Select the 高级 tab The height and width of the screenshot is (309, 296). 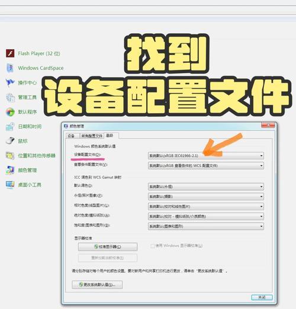tap(111, 136)
